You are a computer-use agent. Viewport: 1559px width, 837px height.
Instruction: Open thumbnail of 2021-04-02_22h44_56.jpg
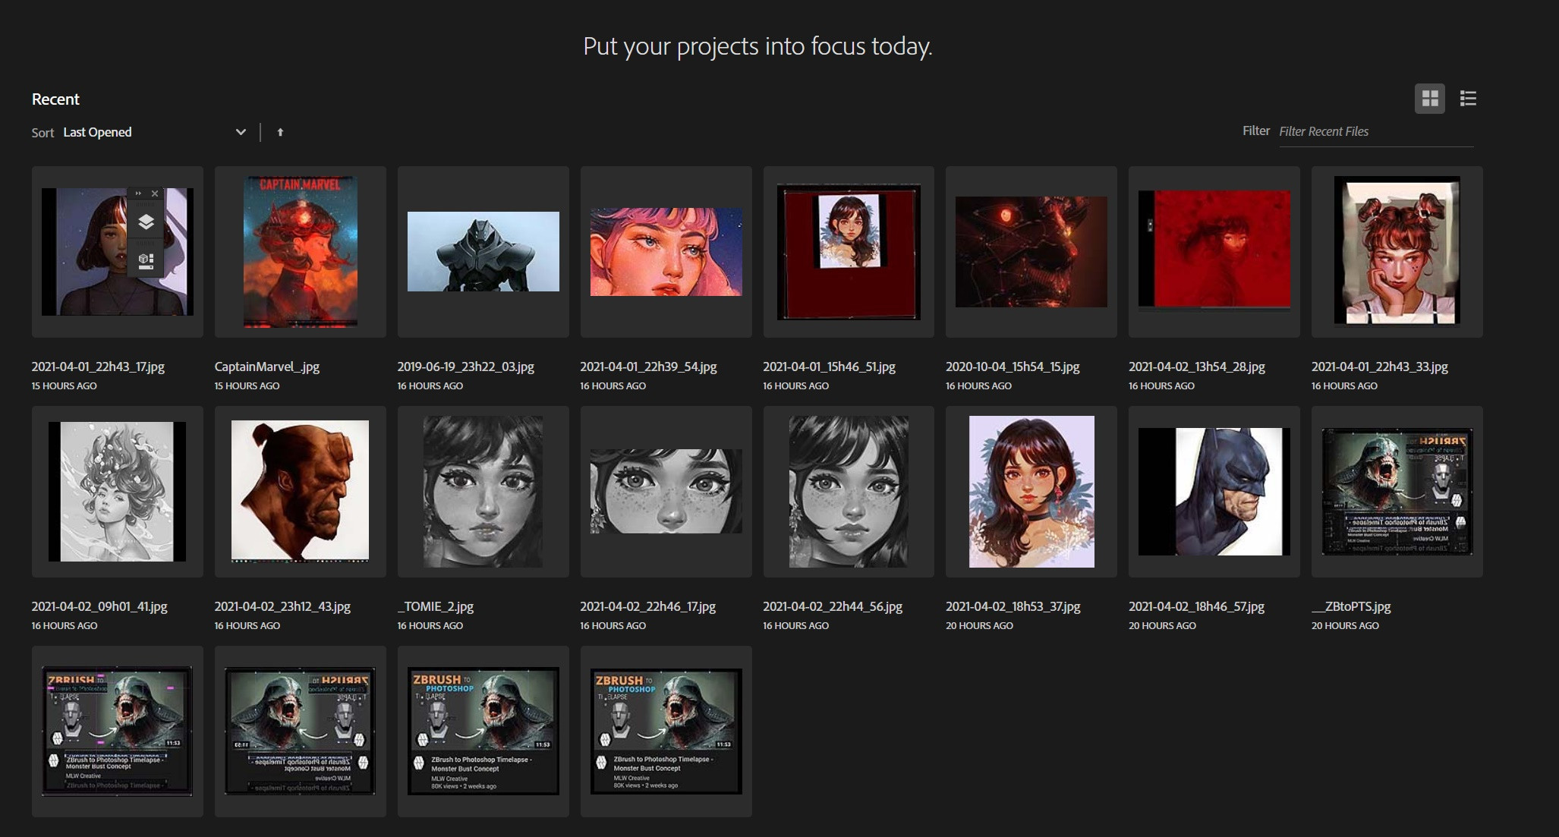(849, 492)
